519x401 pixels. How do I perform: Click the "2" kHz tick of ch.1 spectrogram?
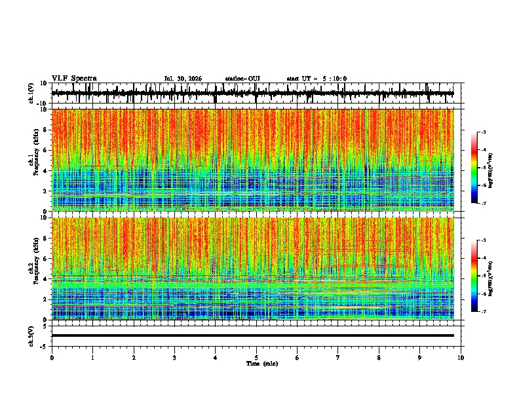[x=45, y=191]
